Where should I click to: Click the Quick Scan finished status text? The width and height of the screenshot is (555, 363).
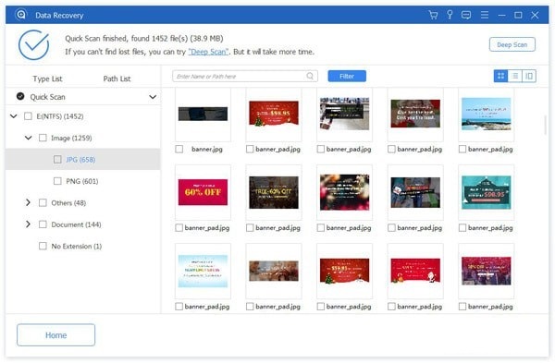[x=144, y=39]
